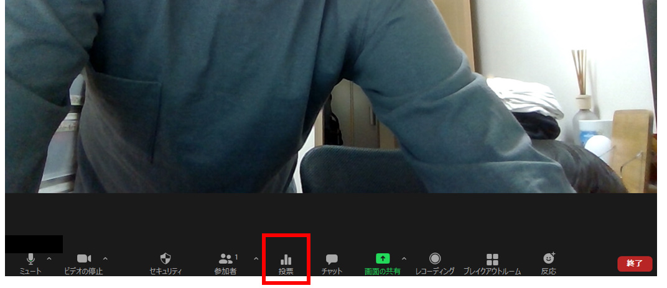Click the 画面の共有 green text label
667x288 pixels.
383,271
